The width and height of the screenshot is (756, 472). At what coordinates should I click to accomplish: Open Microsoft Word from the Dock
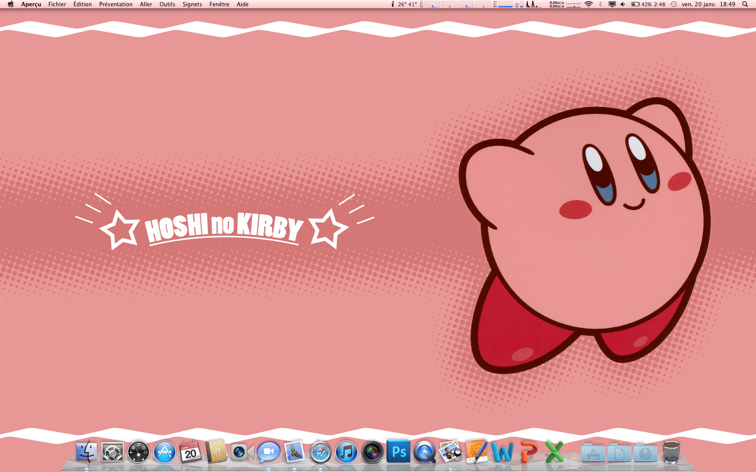coord(502,452)
